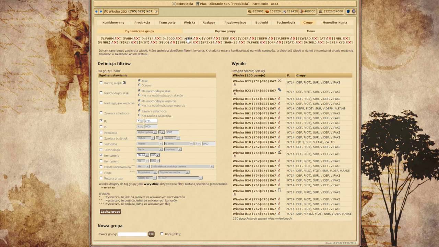Open the 'w domu' unit location dropdown
The image size is (439, 247).
[179, 144]
